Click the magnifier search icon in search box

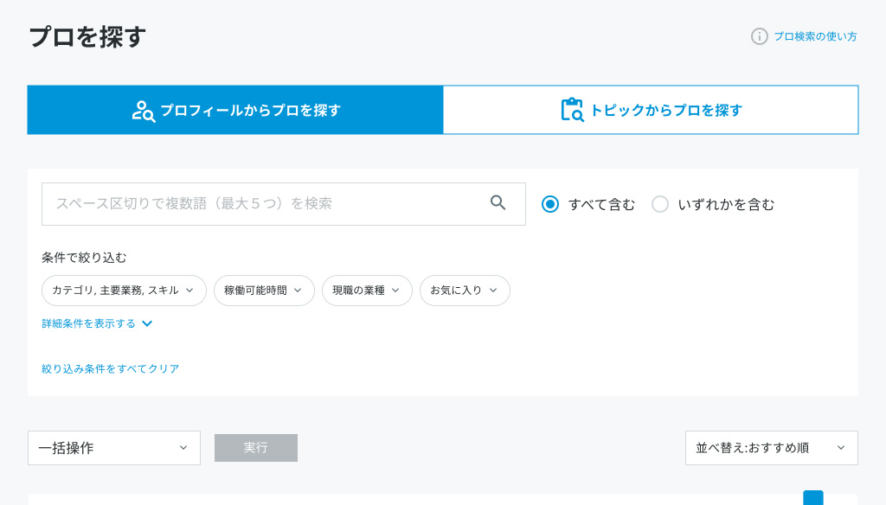[x=498, y=203]
